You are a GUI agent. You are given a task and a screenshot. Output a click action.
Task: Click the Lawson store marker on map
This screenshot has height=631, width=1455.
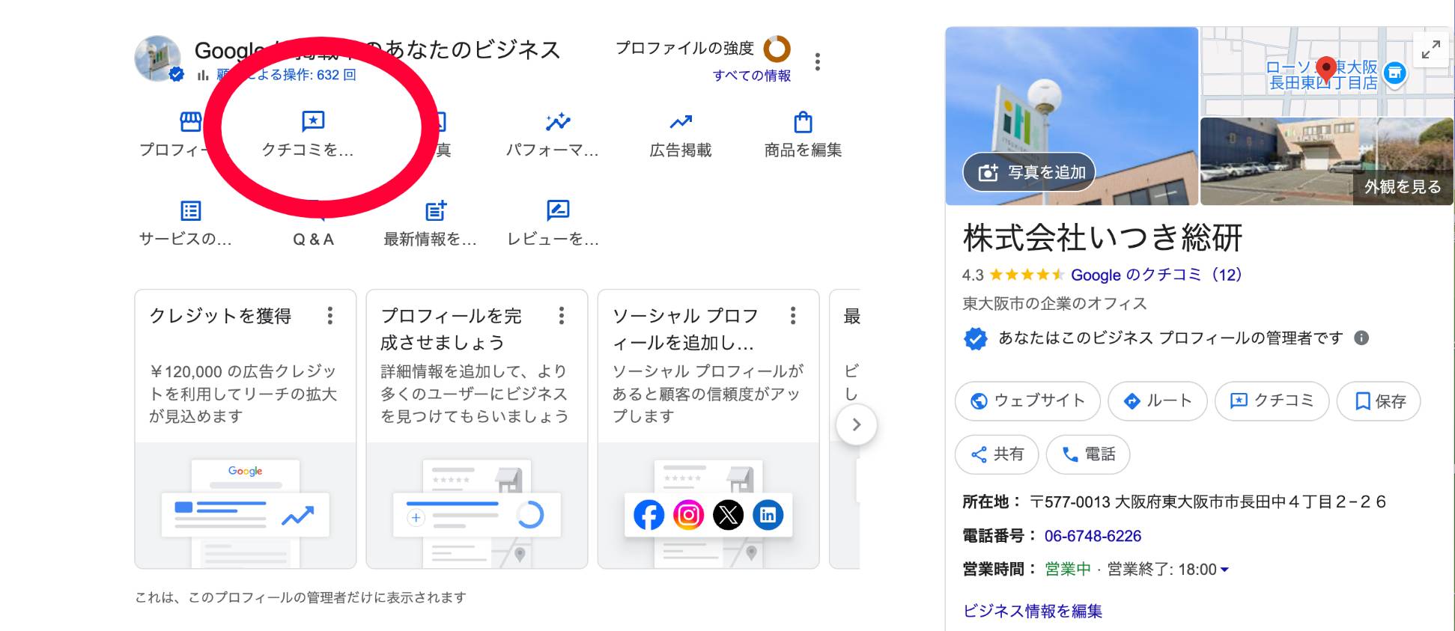pyautogui.click(x=1394, y=73)
